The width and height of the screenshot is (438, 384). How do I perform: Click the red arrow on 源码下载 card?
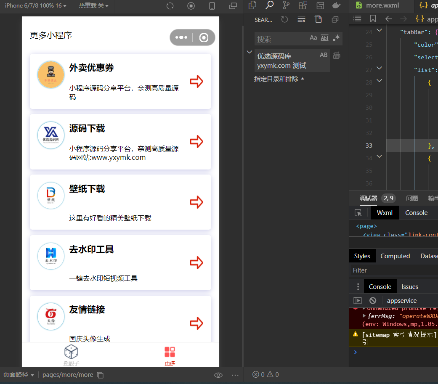point(196,142)
